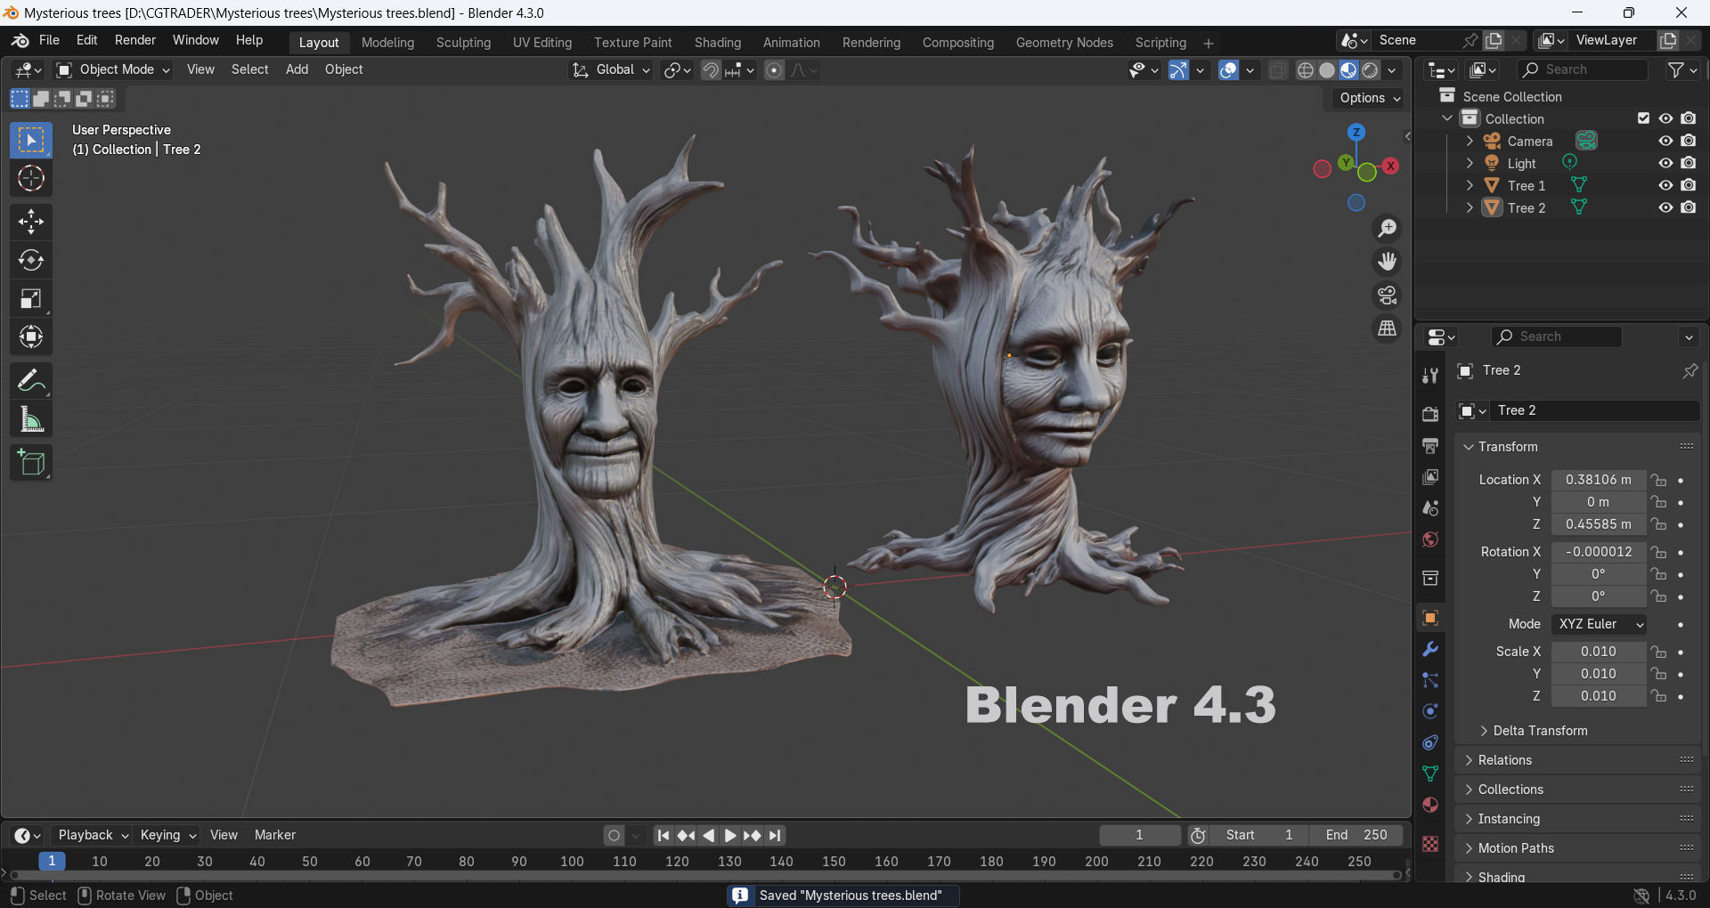Expand Camera in outliner
The width and height of the screenshot is (1710, 908).
coord(1470,141)
